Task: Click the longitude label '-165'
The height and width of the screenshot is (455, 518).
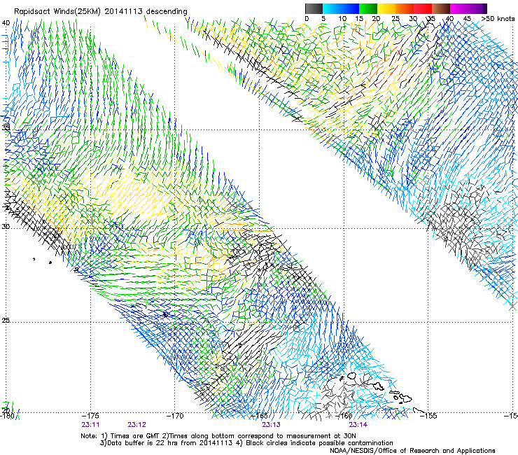Action: (259, 416)
